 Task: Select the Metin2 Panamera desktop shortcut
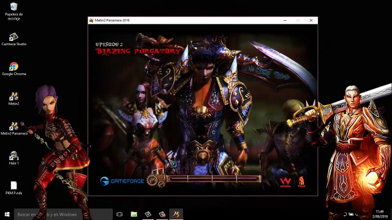13,128
